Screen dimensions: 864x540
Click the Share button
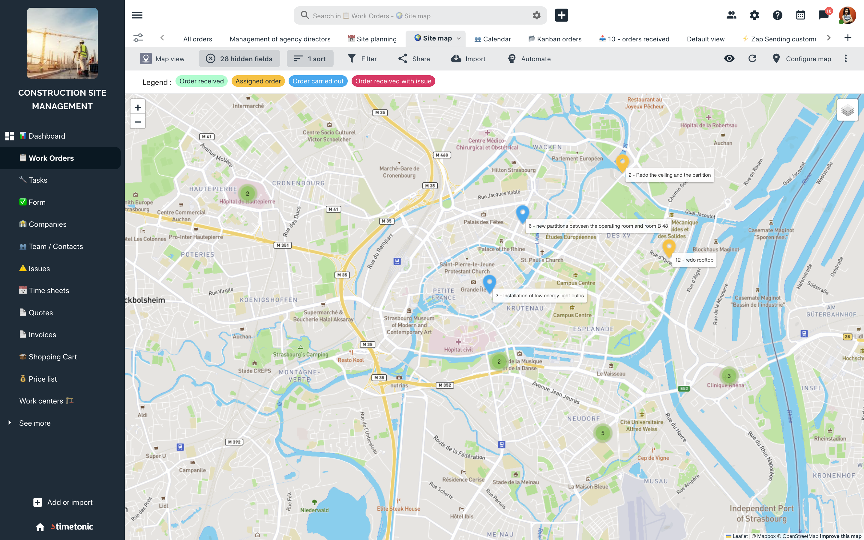coord(414,58)
